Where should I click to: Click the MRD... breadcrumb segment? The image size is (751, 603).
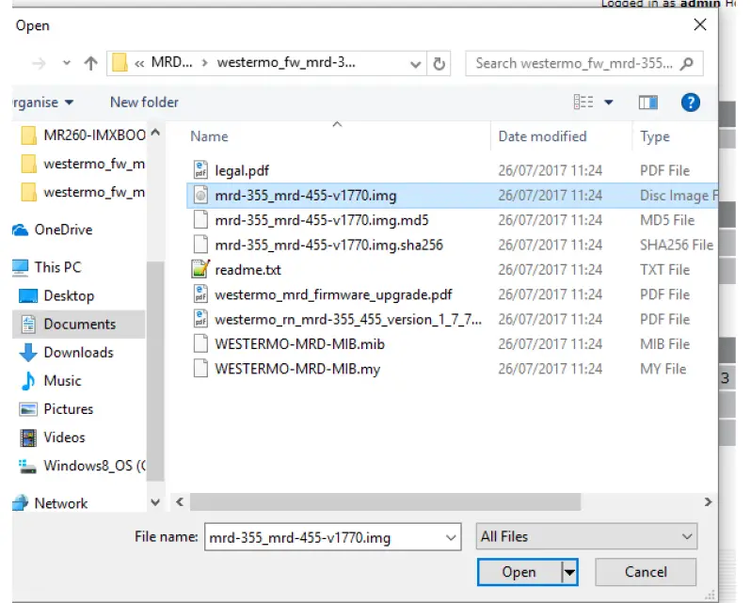(171, 62)
